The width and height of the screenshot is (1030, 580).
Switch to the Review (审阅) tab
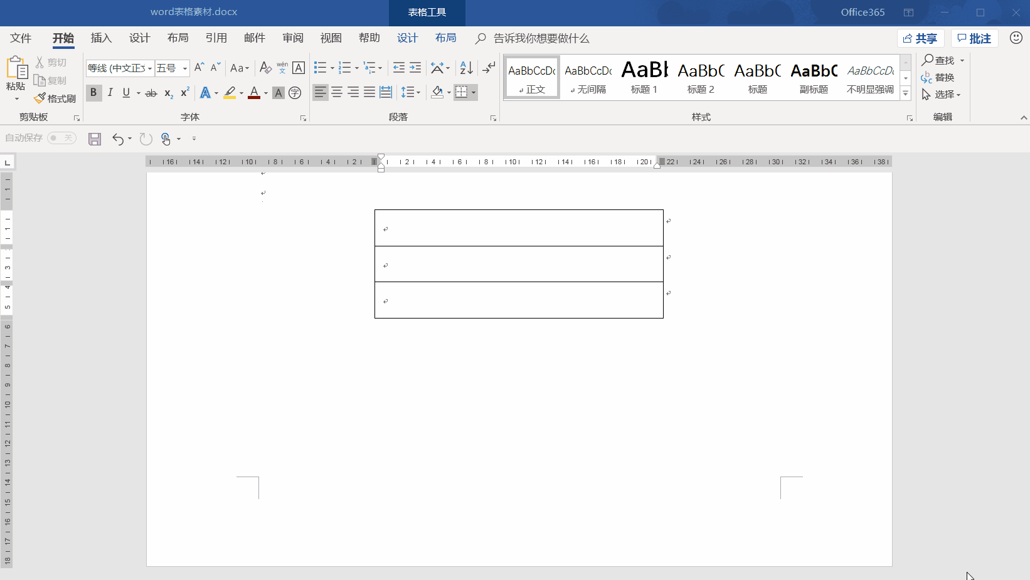coord(293,38)
